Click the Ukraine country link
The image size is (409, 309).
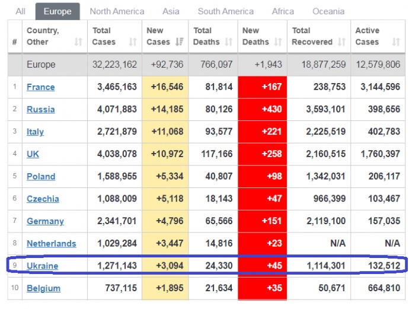(x=42, y=266)
